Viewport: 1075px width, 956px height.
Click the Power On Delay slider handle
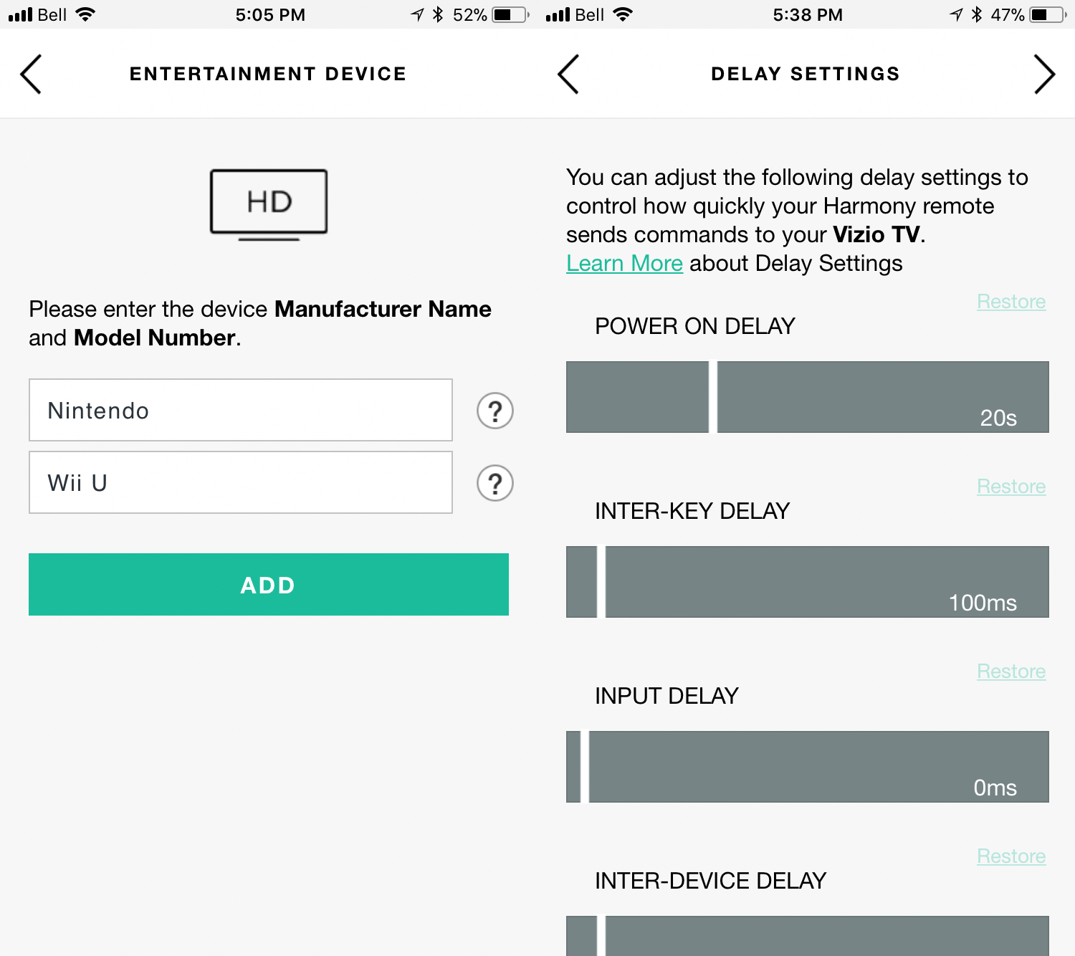(713, 397)
